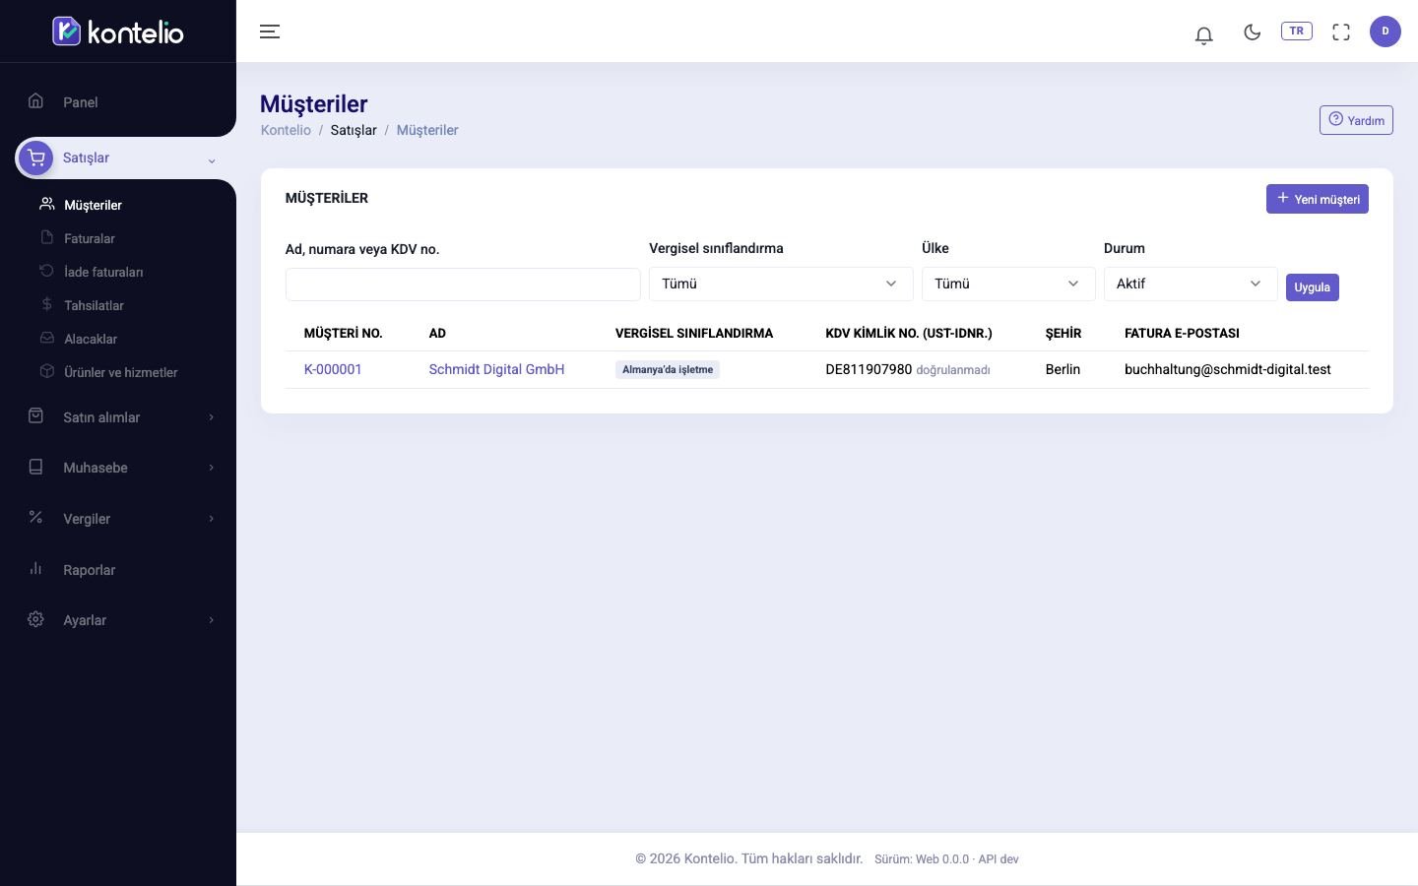Open İade faturaları in the sidebar
The image size is (1418, 886).
(x=103, y=272)
